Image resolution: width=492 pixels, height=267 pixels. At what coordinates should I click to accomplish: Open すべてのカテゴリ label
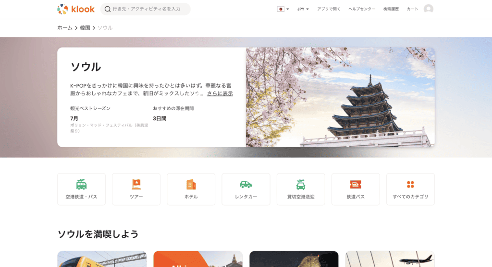click(410, 197)
